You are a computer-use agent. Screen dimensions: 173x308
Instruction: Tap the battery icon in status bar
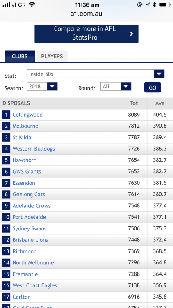[164, 5]
